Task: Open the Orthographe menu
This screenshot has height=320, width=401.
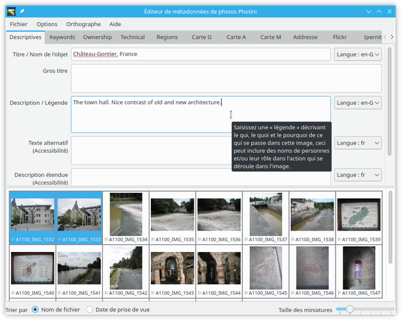Action: (x=84, y=24)
